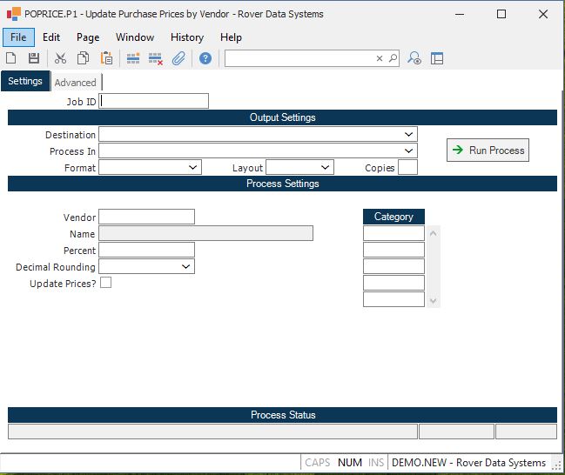The image size is (565, 475).
Task: Open attachments with the paperclip icon
Action: [x=178, y=58]
